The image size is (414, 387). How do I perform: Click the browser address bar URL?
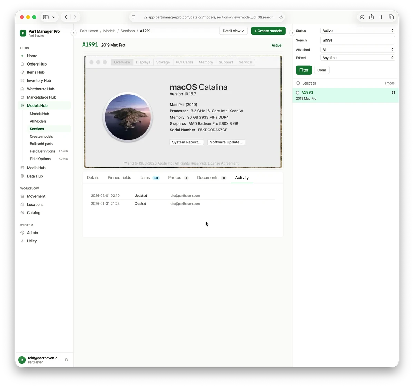pyautogui.click(x=209, y=17)
